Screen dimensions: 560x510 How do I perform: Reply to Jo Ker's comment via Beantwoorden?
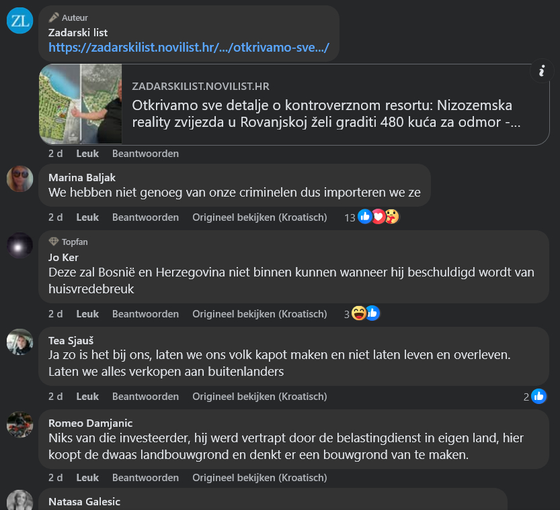click(x=145, y=314)
